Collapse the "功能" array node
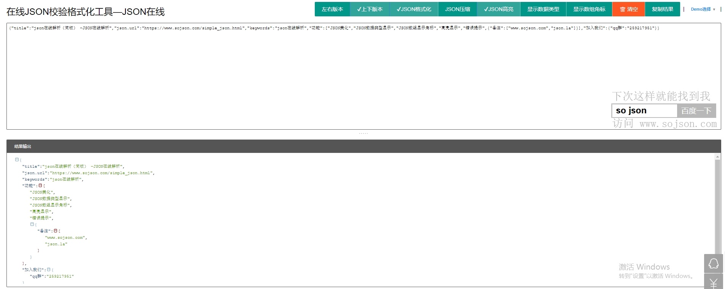This screenshot has width=725, height=289. (x=40, y=186)
